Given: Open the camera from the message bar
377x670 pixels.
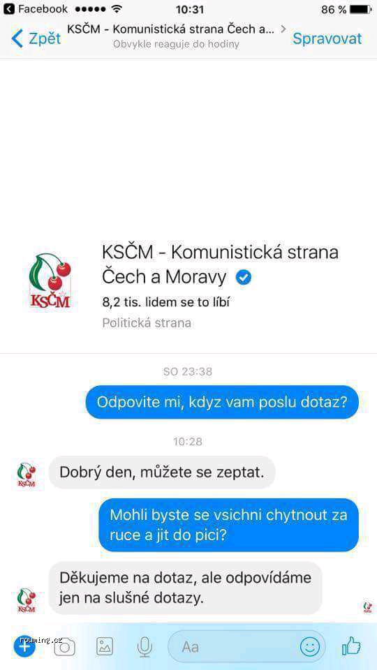Looking at the screenshot, I should pos(64,647).
